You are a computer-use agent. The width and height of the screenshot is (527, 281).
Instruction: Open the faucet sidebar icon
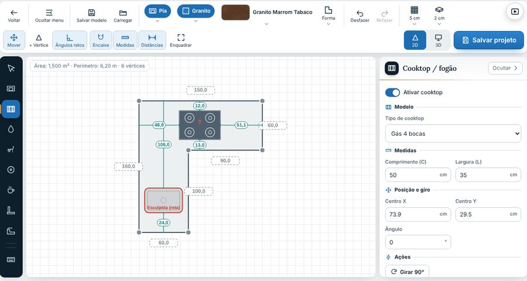11,150
